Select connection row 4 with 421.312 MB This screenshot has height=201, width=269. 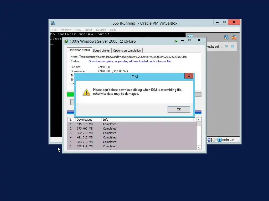pyautogui.click(x=132, y=137)
